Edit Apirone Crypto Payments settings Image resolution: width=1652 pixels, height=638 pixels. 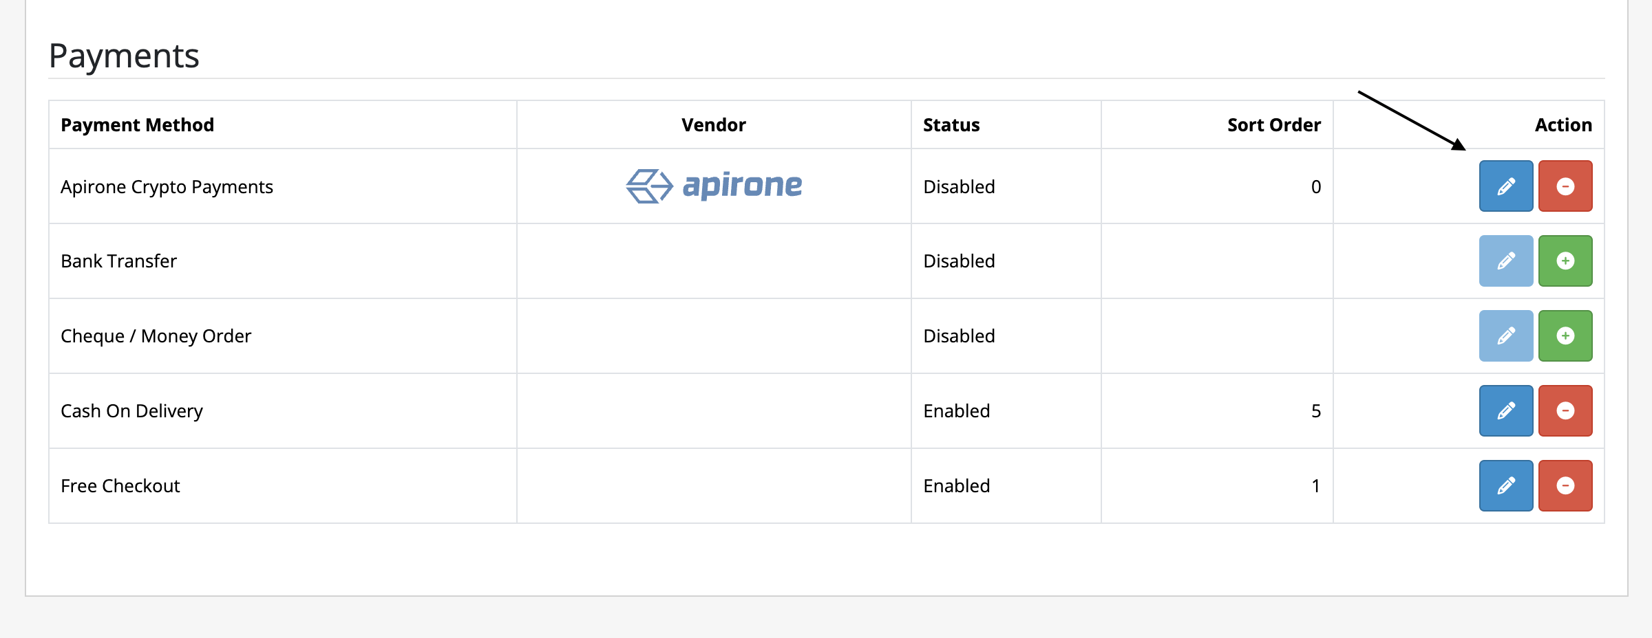click(1506, 186)
